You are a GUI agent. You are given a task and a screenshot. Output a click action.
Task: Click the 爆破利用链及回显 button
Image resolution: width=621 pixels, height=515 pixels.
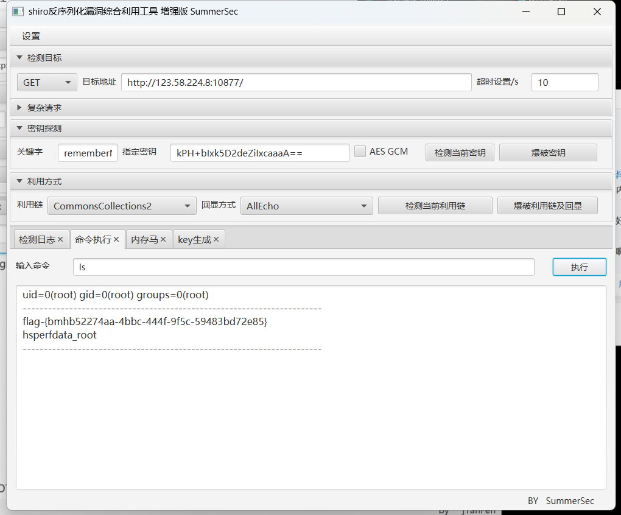(547, 205)
